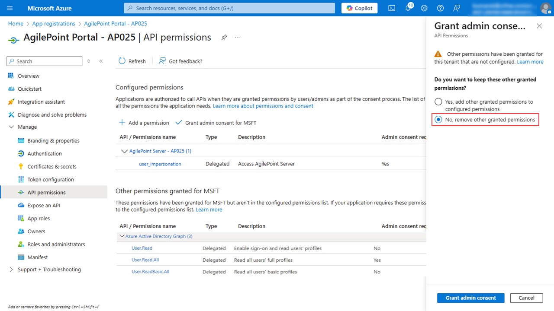554x311 pixels.
Task: Click the Owners people icon
Action: [x=21, y=231]
